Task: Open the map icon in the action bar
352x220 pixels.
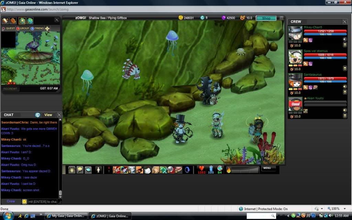Action: (88, 170)
